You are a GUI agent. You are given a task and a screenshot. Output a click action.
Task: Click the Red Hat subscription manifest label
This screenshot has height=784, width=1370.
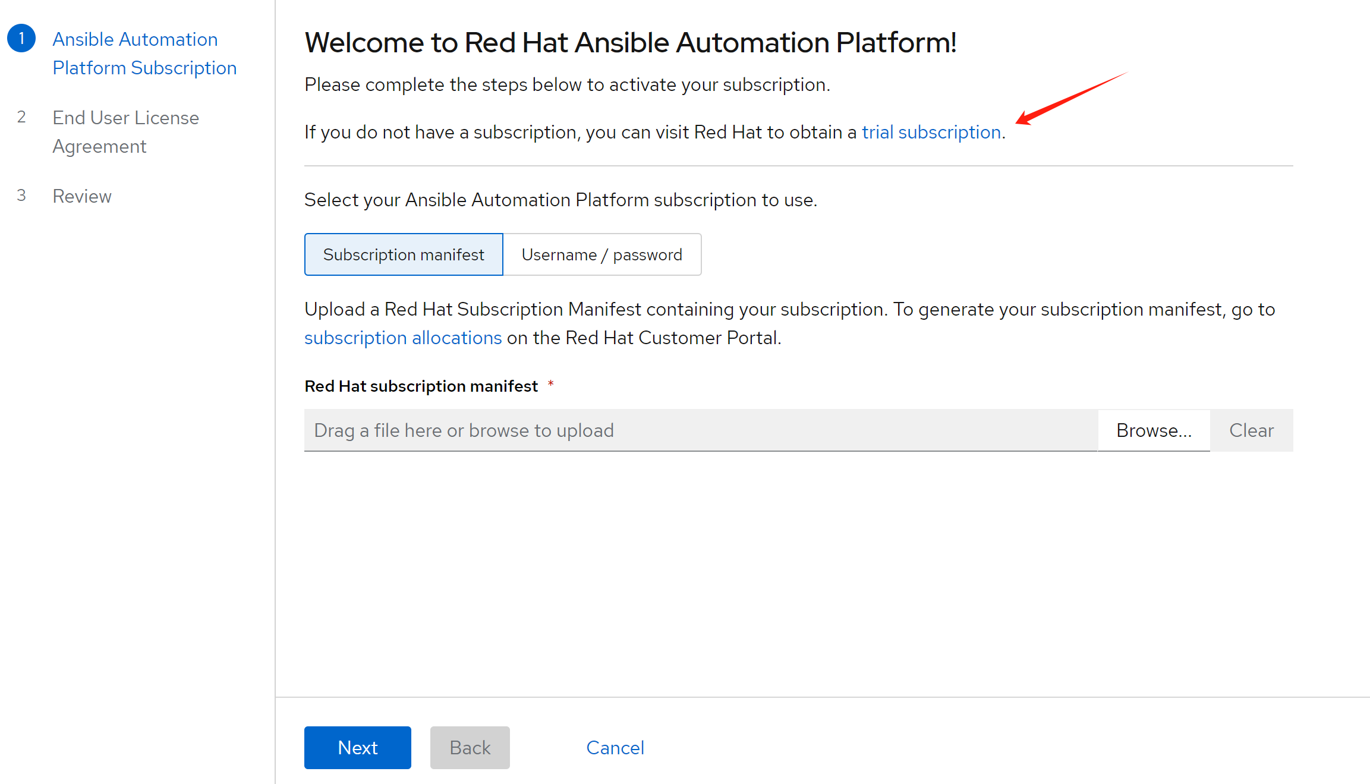point(421,386)
